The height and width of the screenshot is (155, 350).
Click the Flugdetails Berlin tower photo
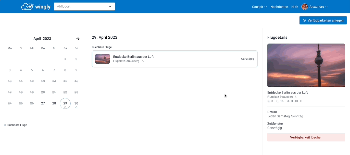(x=306, y=65)
